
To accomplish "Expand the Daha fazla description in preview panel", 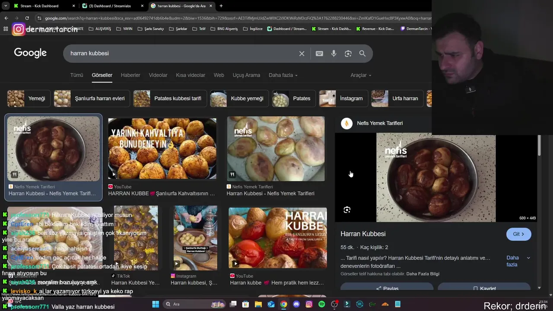I will (x=518, y=261).
